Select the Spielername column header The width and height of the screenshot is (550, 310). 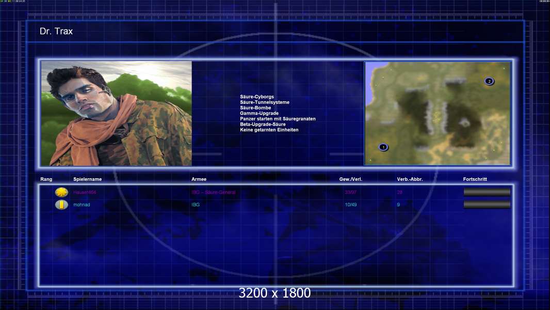point(87,179)
